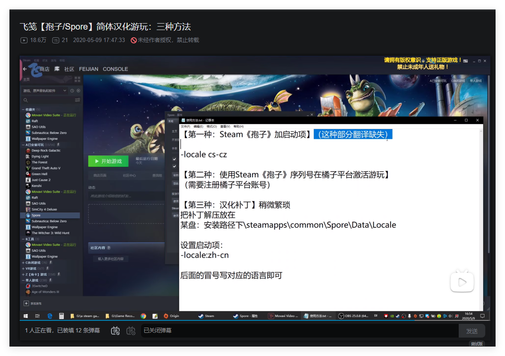505x356 pixels.
Task: Click the add game plus icon
Action: coord(26,304)
